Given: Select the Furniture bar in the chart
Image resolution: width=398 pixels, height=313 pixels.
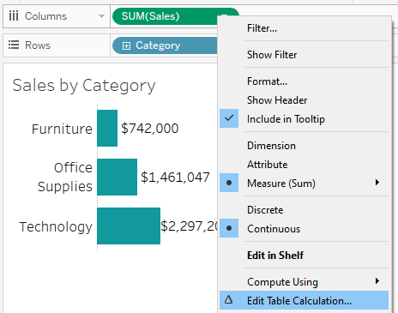Looking at the screenshot, I should (x=107, y=128).
